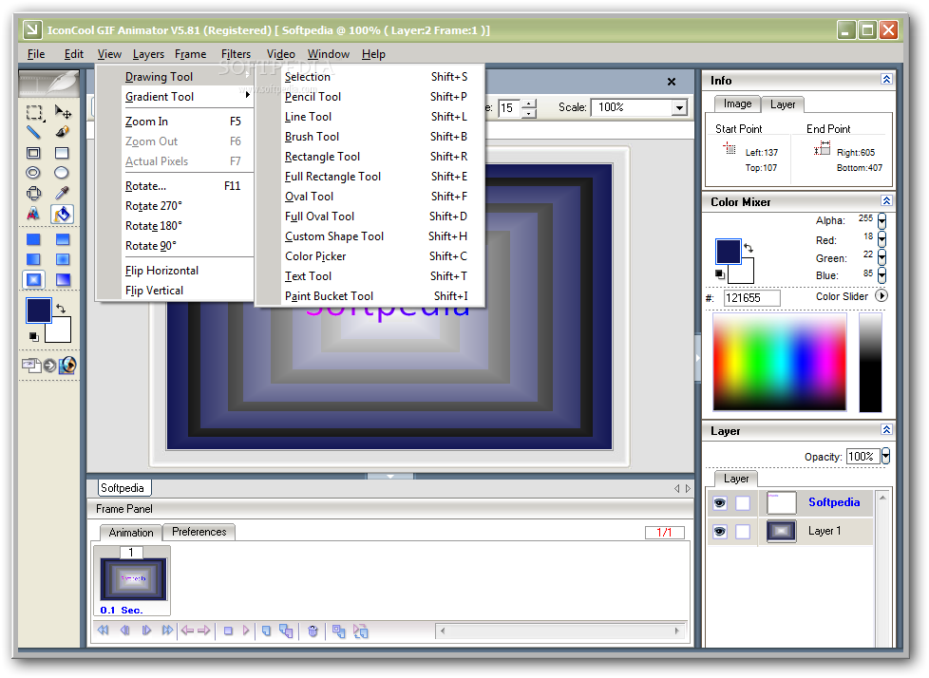The height and width of the screenshot is (678, 929).
Task: Choose the outlined Oval tool icon
Action: pos(34,172)
